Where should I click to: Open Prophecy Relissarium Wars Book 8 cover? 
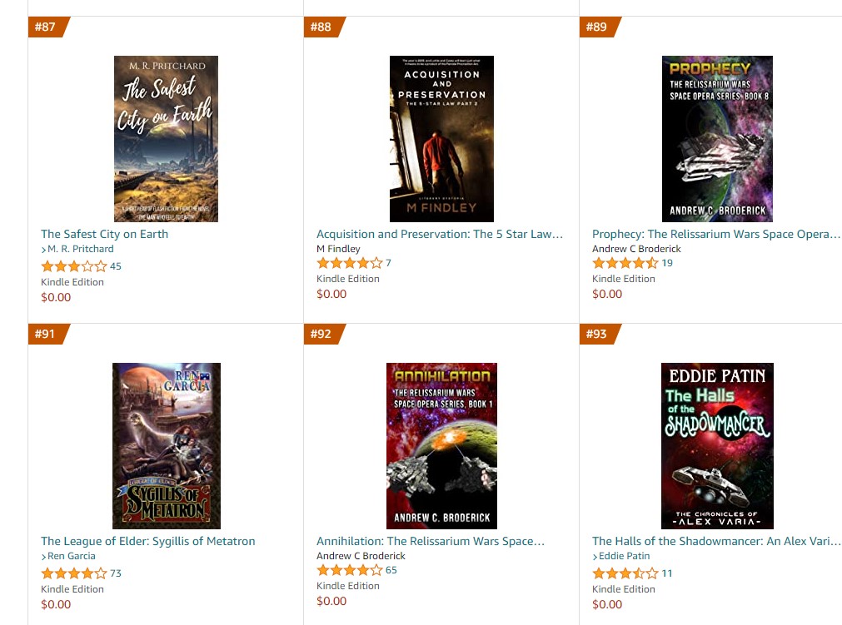tap(717, 139)
